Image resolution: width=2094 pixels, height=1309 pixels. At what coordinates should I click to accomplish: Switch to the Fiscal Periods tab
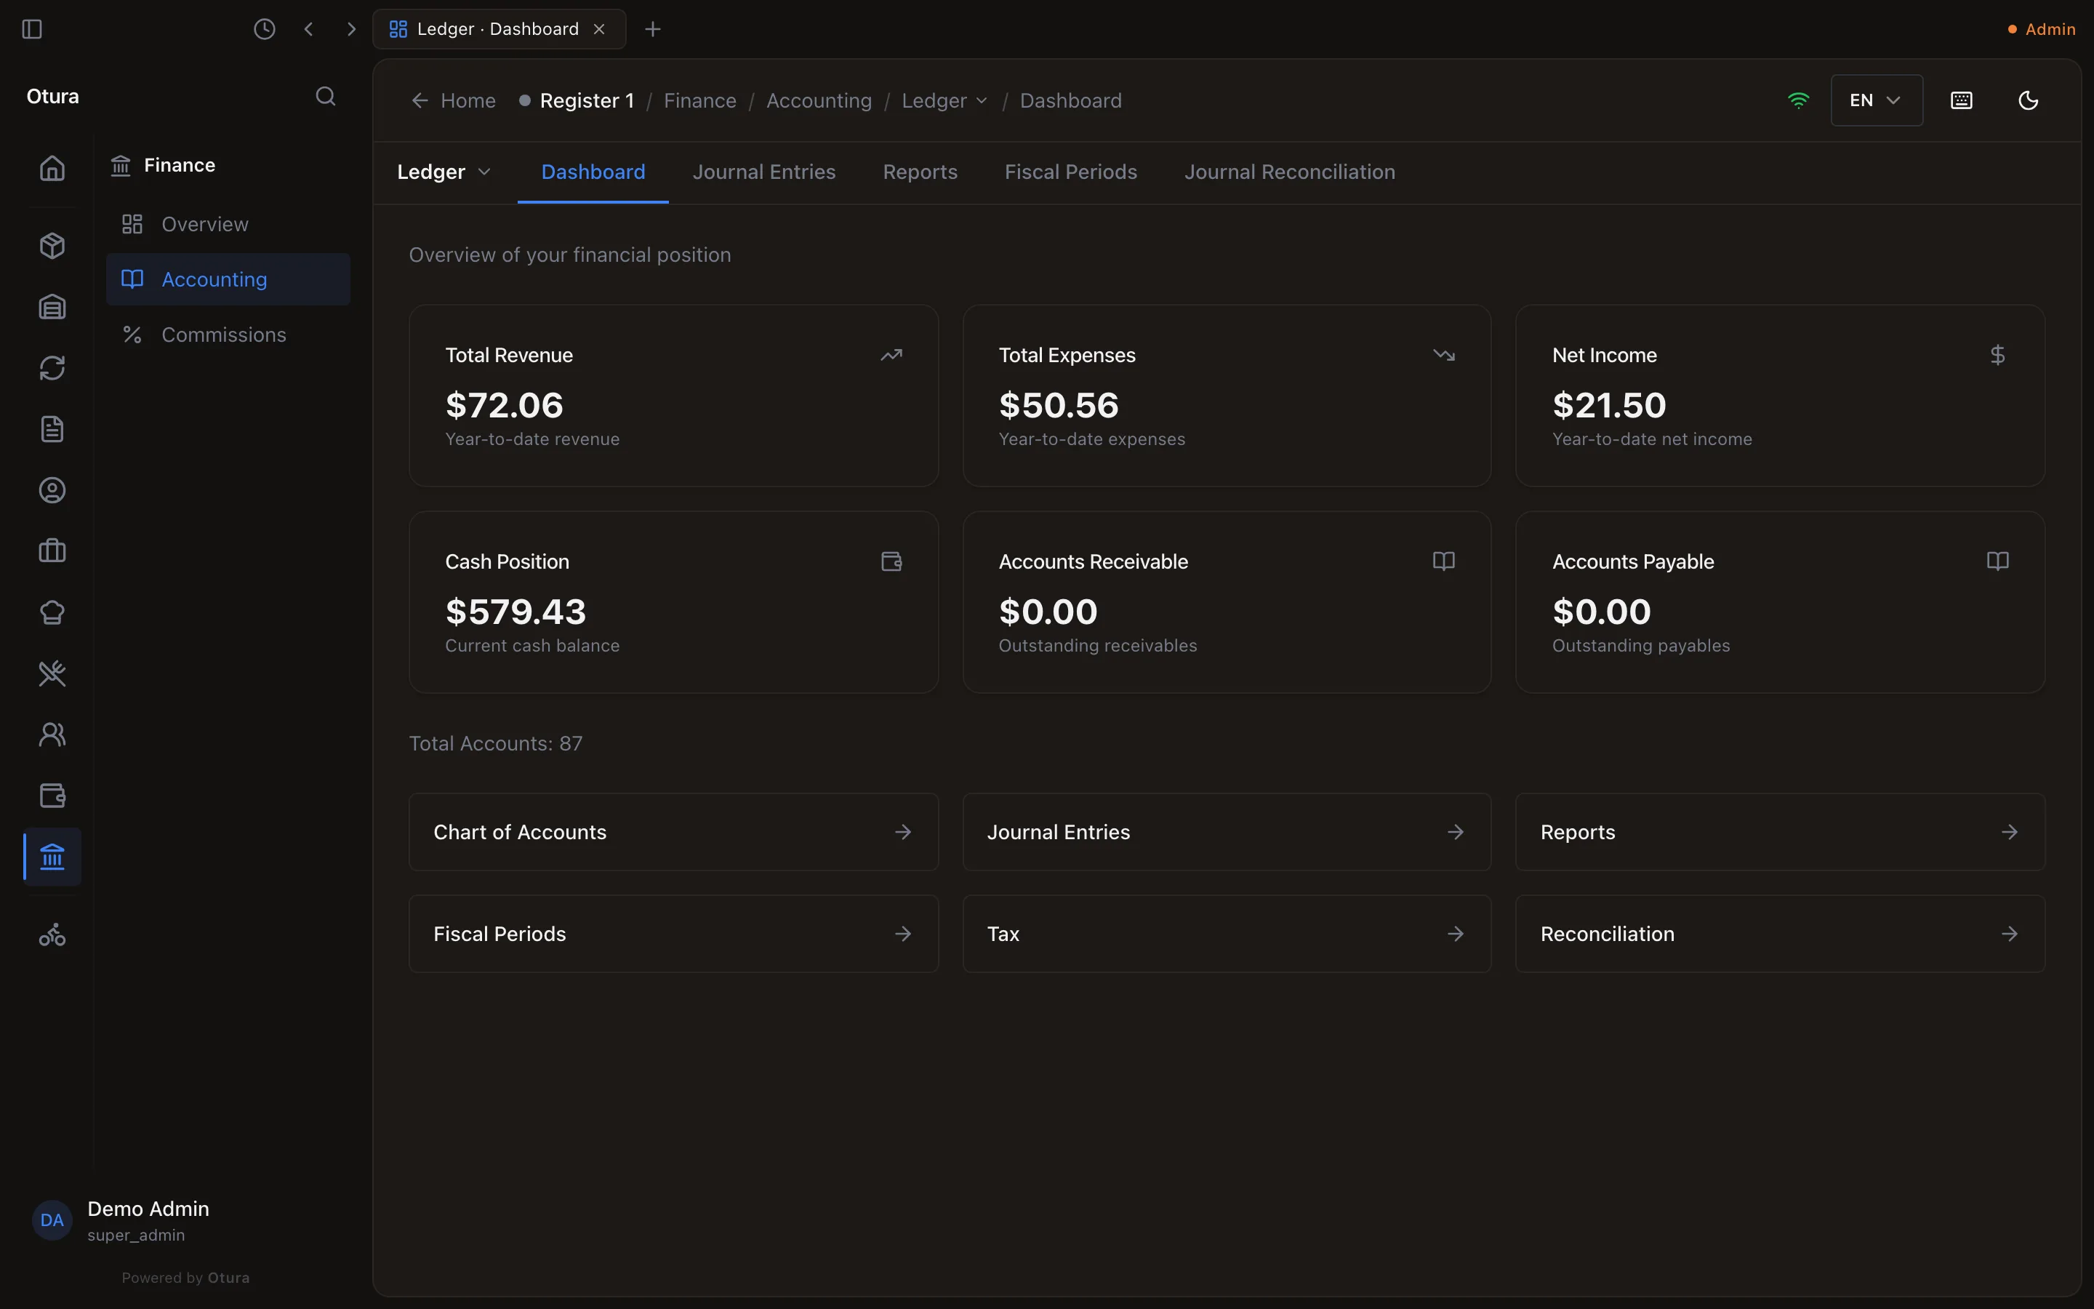[1070, 172]
